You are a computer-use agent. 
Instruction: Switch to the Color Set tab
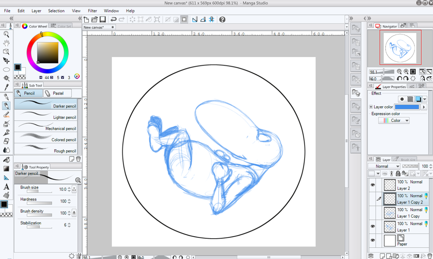[61, 26]
